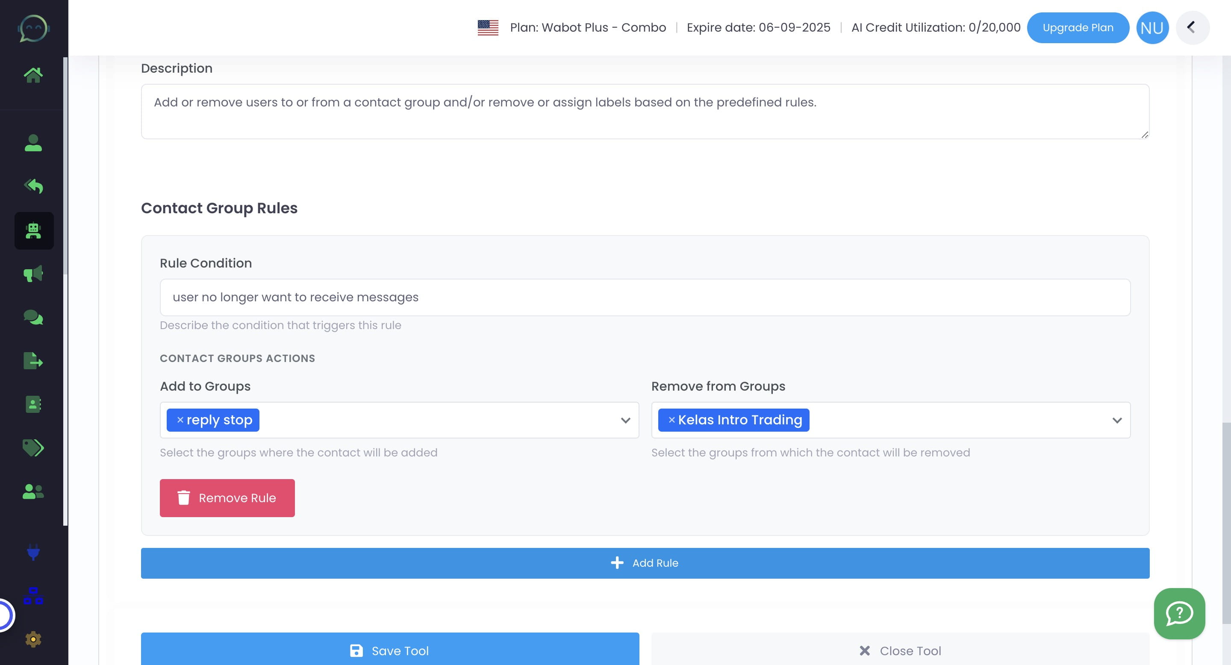
Task: Click the labels tag sidebar icon
Action: 33,447
